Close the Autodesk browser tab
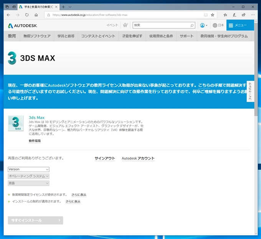This screenshot has width=261, height=239. pos(56,7)
